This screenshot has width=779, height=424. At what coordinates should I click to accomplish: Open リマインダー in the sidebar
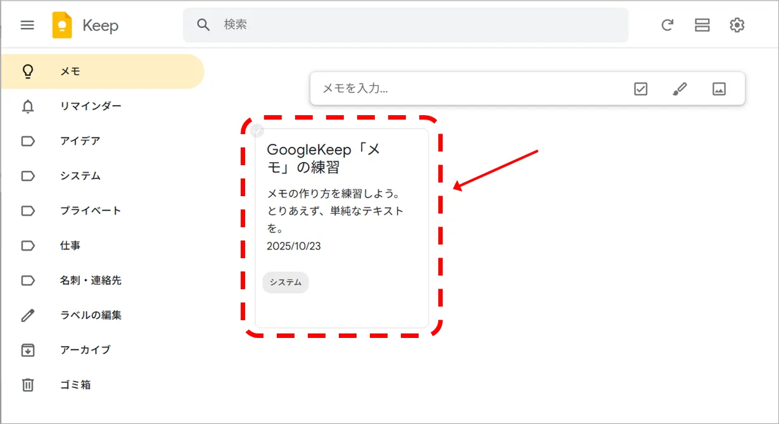[x=91, y=106]
